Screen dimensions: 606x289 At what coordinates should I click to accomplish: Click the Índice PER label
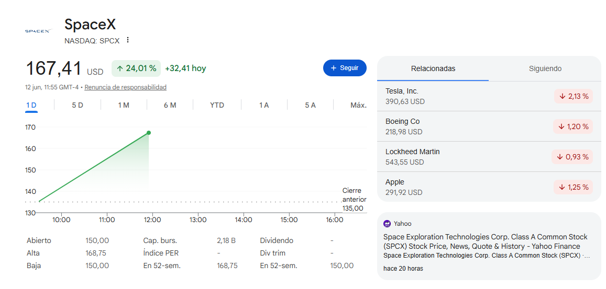pyautogui.click(x=161, y=253)
